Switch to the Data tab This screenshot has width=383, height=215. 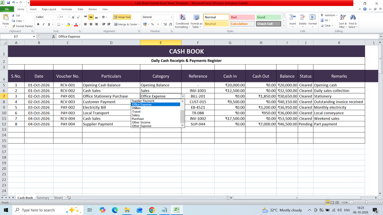[x=80, y=9]
